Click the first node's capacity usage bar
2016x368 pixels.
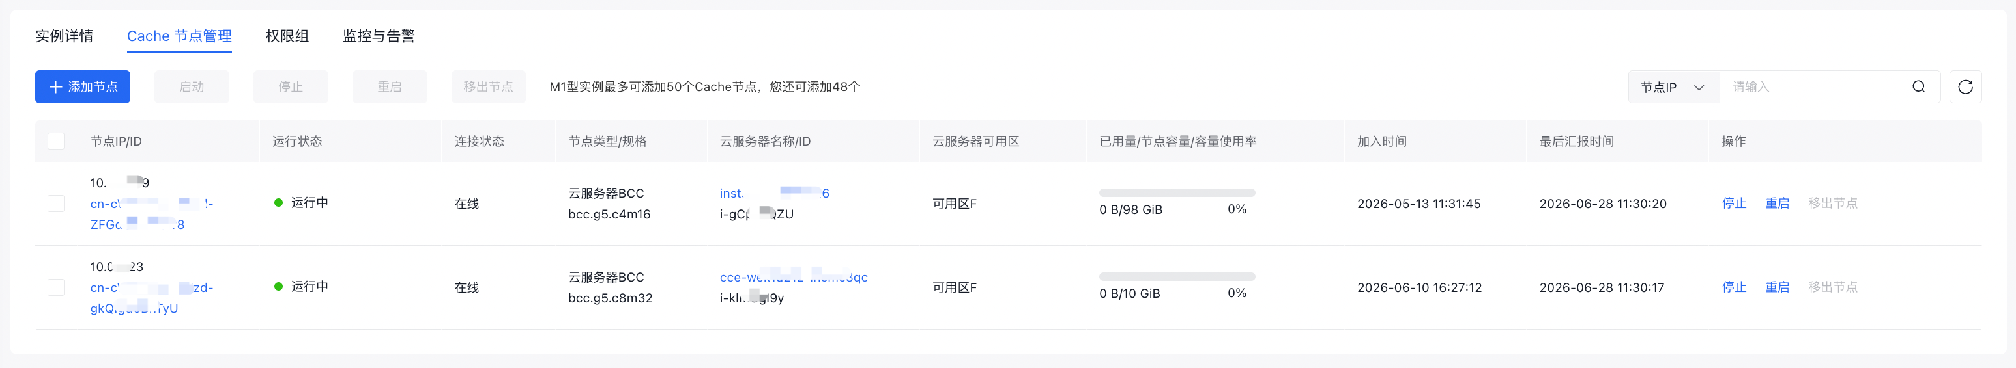tap(1177, 192)
